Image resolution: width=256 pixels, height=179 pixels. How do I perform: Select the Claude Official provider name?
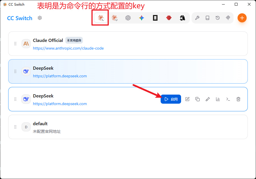[48, 41]
